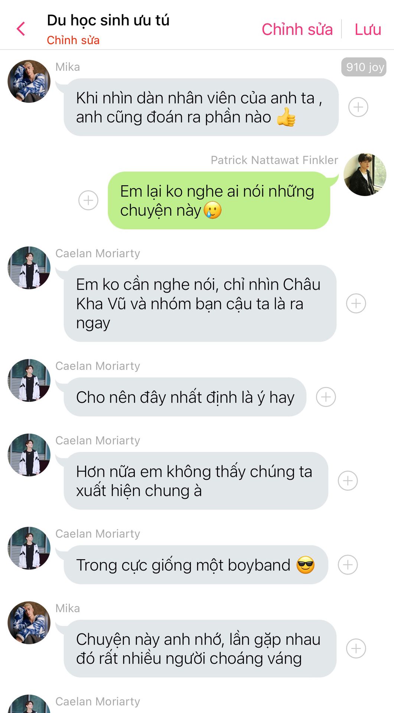Tap plus icon beside 'Hơn nữa em không thấy' message

348,481
